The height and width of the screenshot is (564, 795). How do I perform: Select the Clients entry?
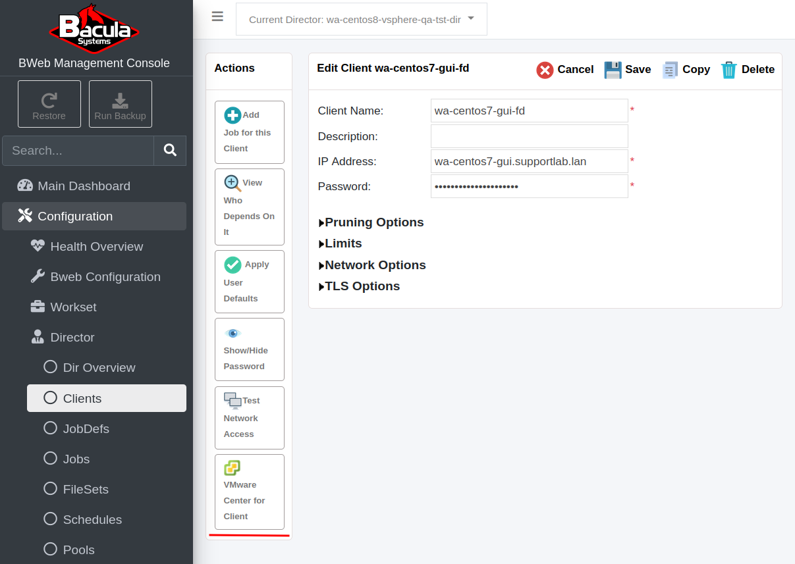point(107,398)
